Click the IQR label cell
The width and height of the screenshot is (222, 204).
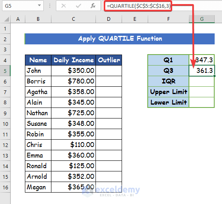click(x=169, y=81)
